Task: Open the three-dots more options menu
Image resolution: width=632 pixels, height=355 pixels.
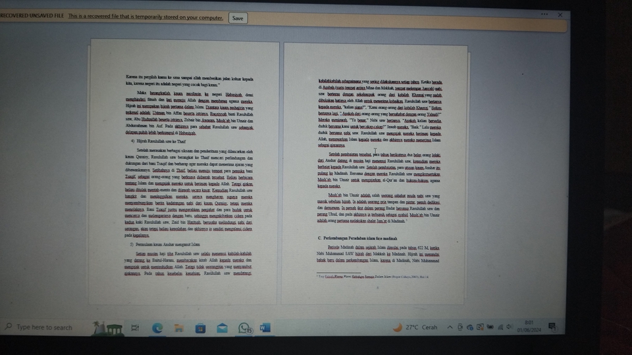Action: 544,14
